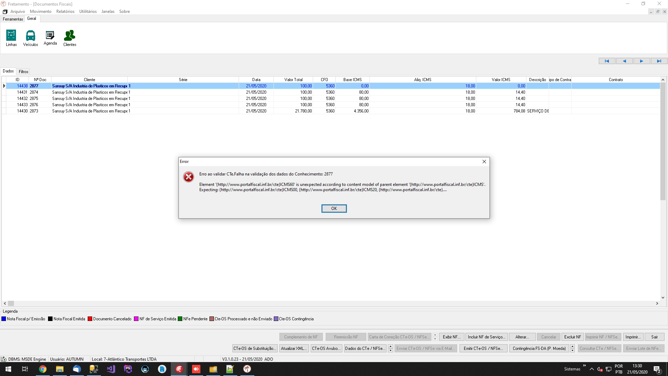This screenshot has width=668, height=376.
Task: Minimize the inner Documentos Fiscais window
Action: 651,11
